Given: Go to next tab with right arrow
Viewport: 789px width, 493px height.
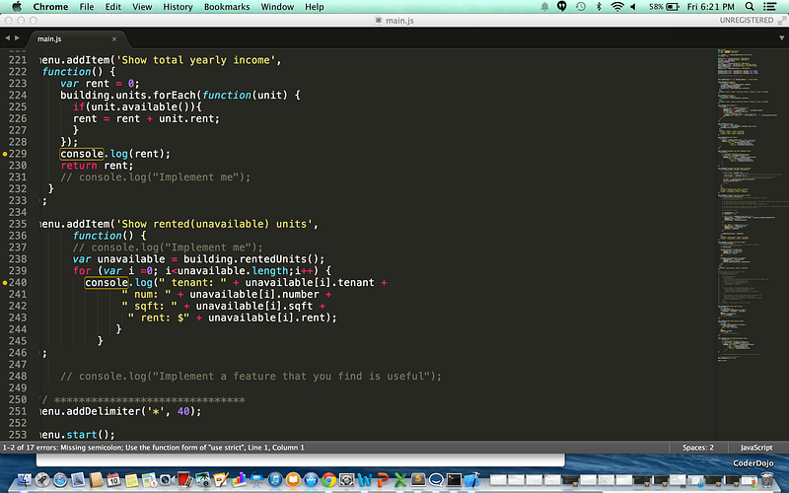Looking at the screenshot, I should coord(17,37).
